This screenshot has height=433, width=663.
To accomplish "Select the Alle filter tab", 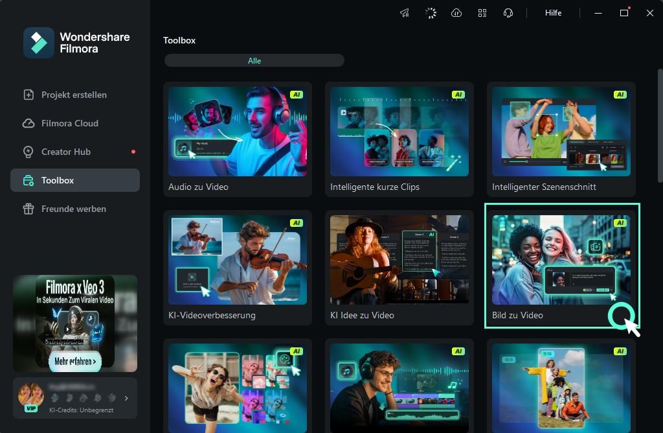I will point(254,60).
